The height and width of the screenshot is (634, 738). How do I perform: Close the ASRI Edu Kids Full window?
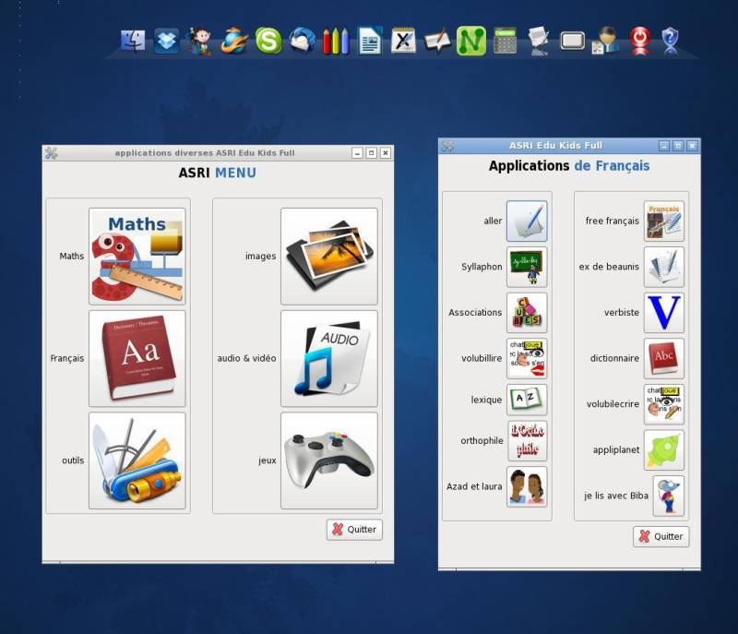click(x=692, y=146)
